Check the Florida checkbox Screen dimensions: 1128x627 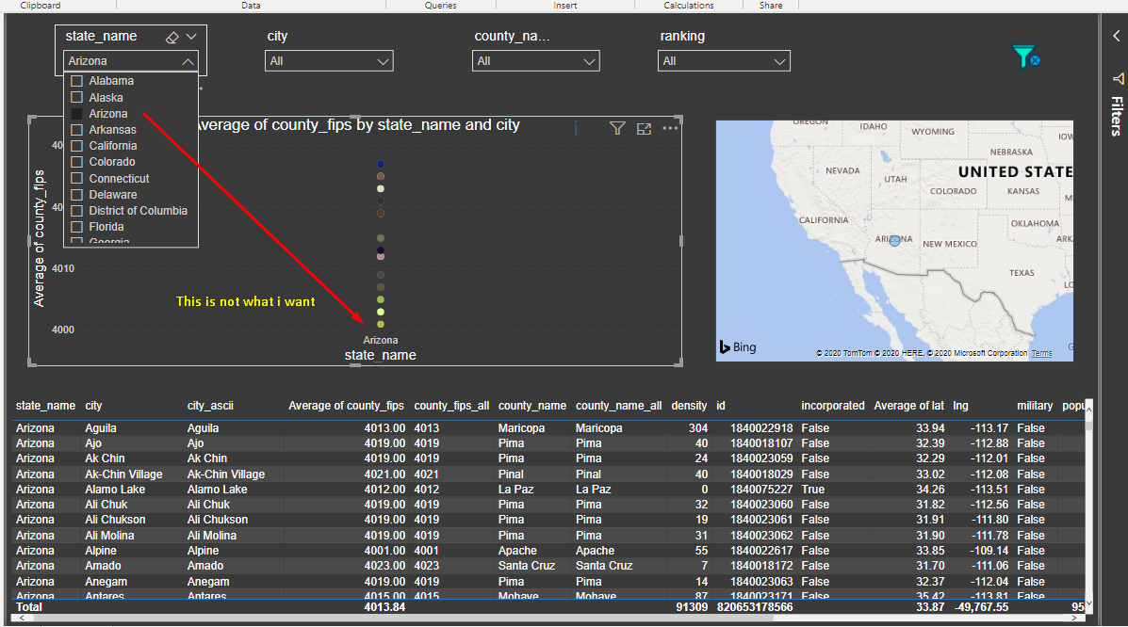77,227
